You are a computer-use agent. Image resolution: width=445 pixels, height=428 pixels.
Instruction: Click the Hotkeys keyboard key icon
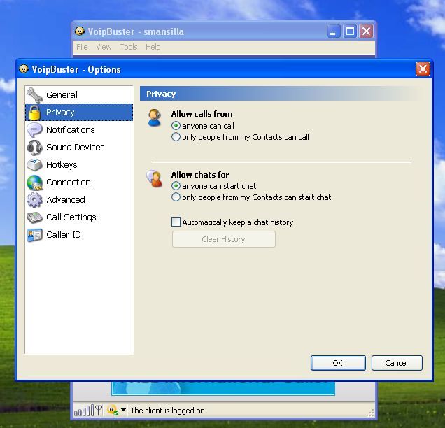point(34,165)
